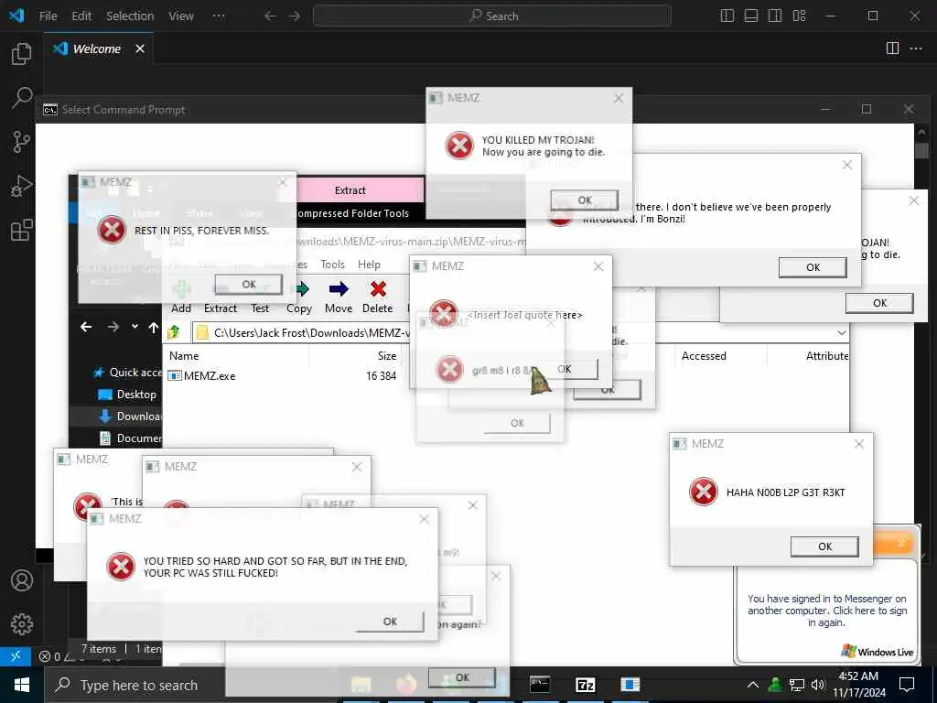Image resolution: width=937 pixels, height=703 pixels.
Task: Open editor More Actions ellipsis
Action: 915,49
